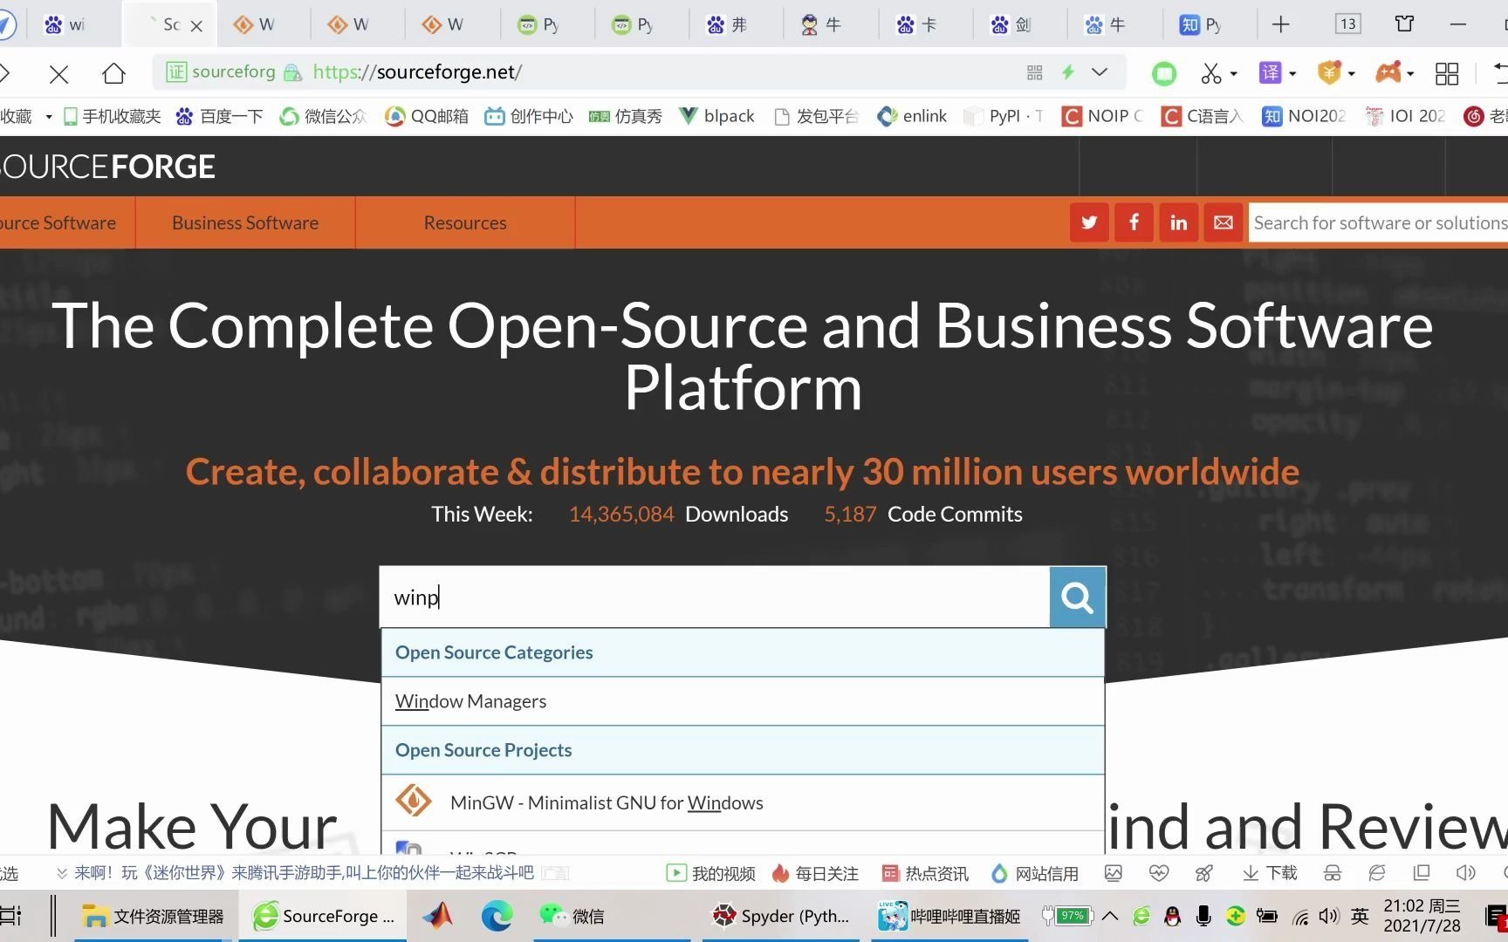This screenshot has height=942, width=1508.
Task: Click the 迷你世界 news ticker link
Action: pos(303,873)
